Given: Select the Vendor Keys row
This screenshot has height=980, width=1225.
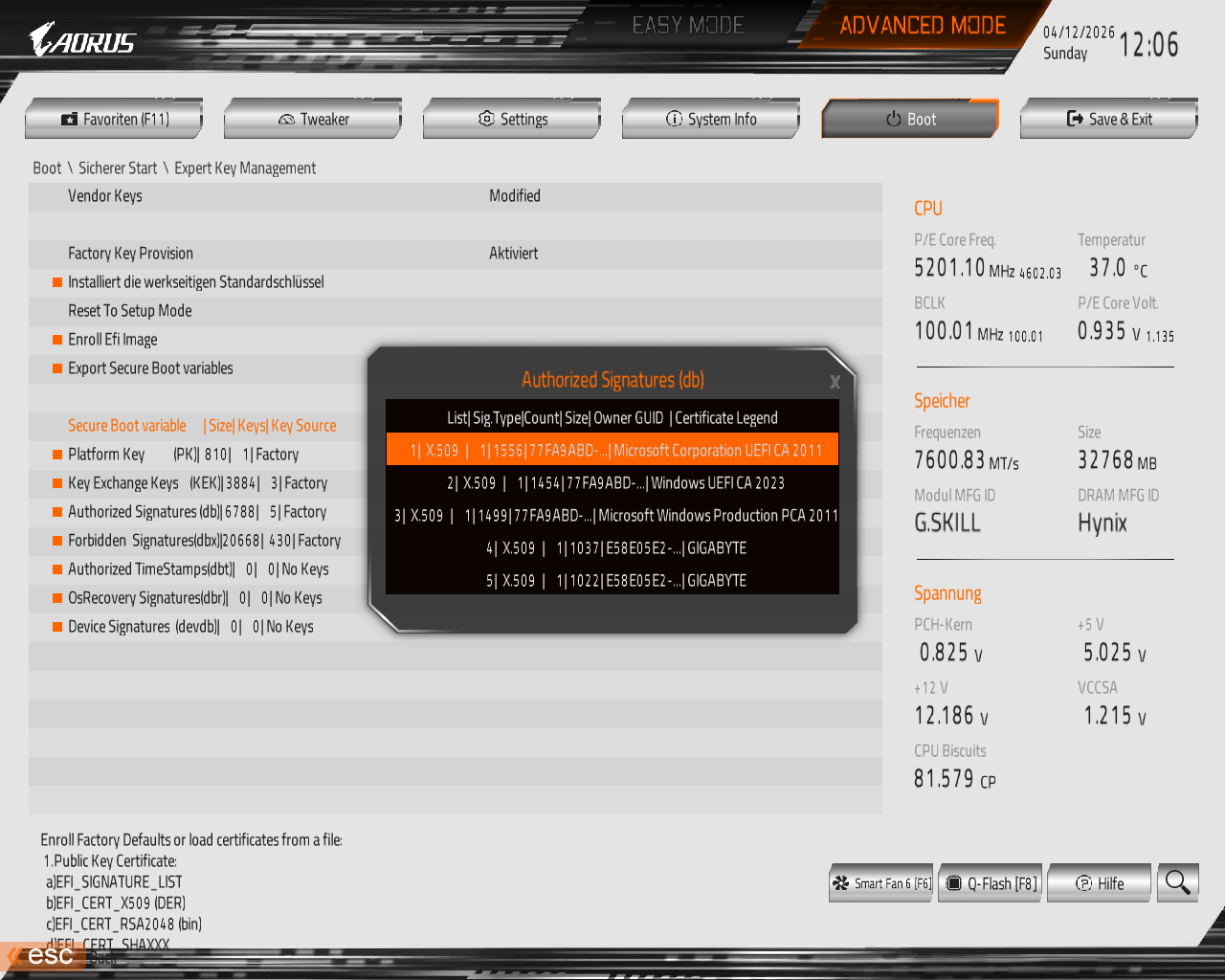Looking at the screenshot, I should [x=456, y=196].
